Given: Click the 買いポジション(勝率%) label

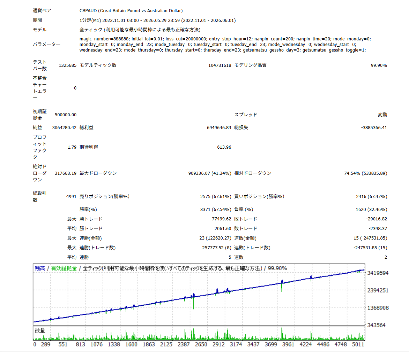Looking at the screenshot, I should pyautogui.click(x=259, y=197).
